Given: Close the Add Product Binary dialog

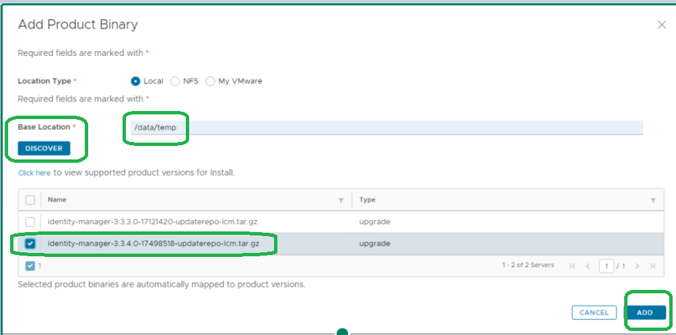Looking at the screenshot, I should (661, 25).
